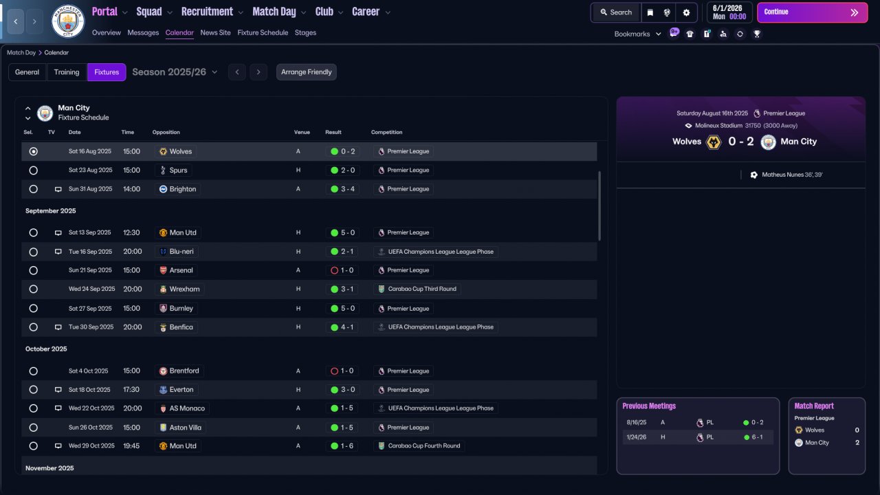Open the tactics board icon bookmark

click(707, 34)
